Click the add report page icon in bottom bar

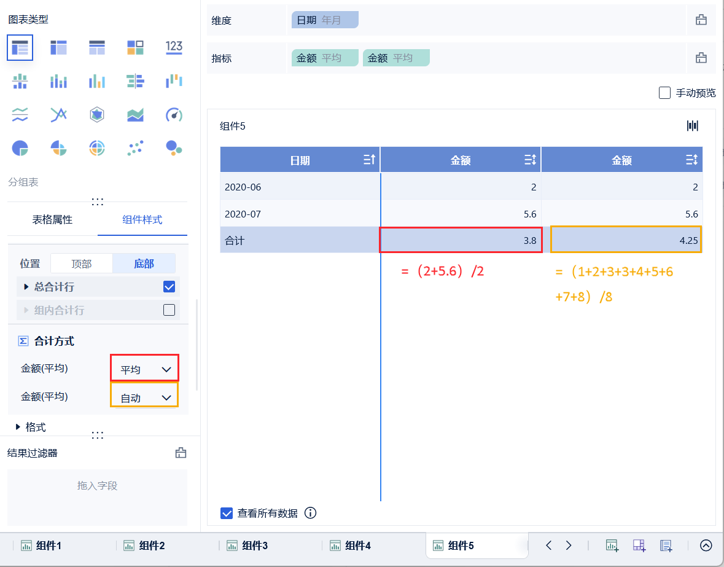pyautogui.click(x=666, y=545)
